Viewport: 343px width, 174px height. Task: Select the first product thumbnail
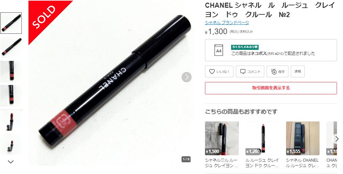[11, 23]
